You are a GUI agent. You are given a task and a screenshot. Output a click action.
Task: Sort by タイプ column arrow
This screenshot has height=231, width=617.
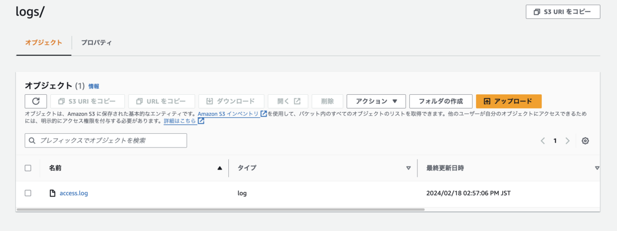point(409,168)
